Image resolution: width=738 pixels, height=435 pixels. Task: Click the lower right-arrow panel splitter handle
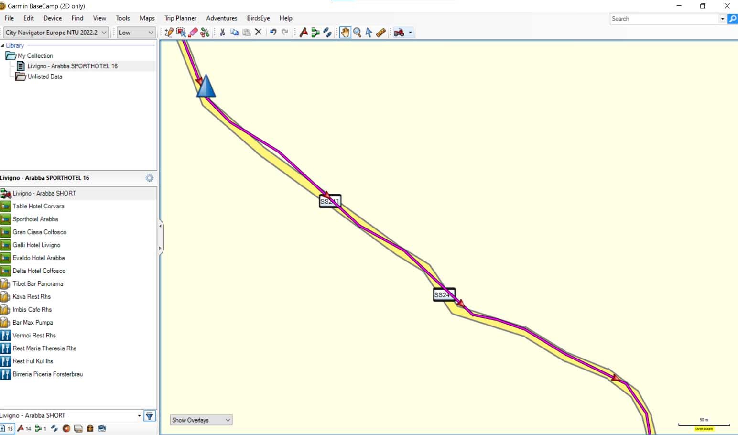(x=160, y=248)
